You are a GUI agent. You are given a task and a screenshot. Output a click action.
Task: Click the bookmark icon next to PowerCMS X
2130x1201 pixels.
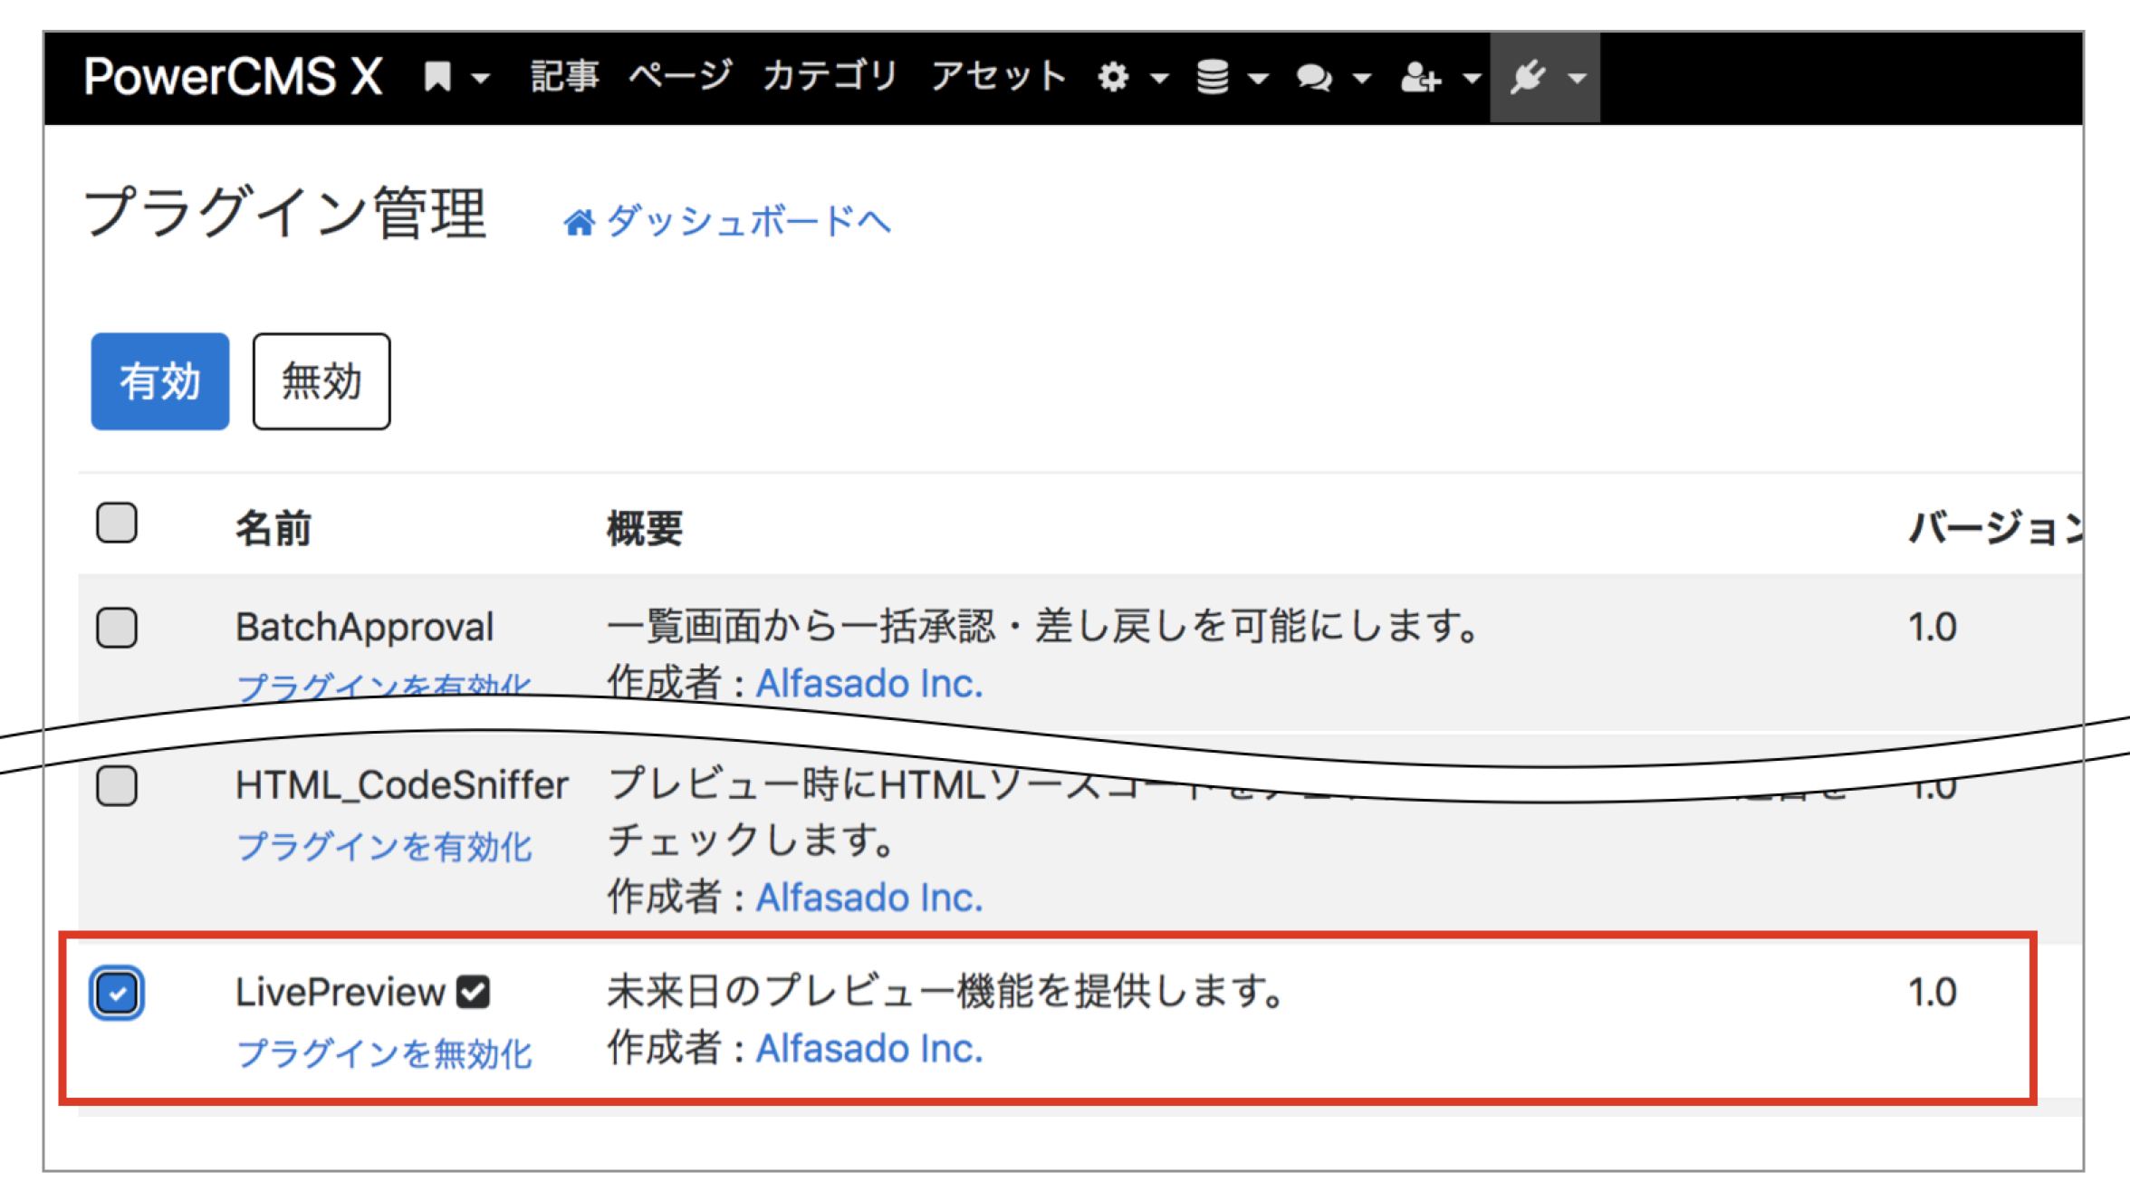[x=437, y=78]
